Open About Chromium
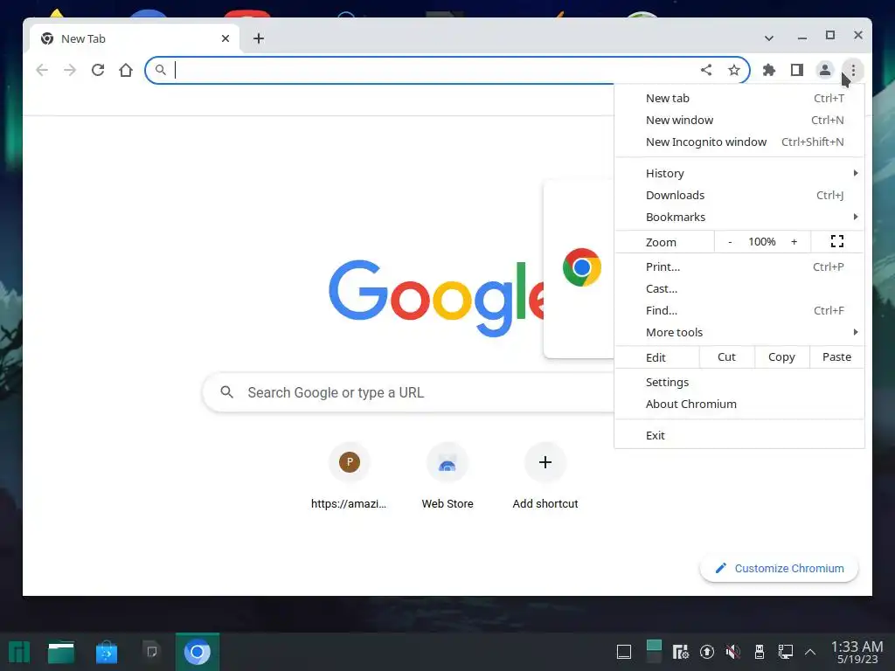The height and width of the screenshot is (671, 895). point(739,404)
